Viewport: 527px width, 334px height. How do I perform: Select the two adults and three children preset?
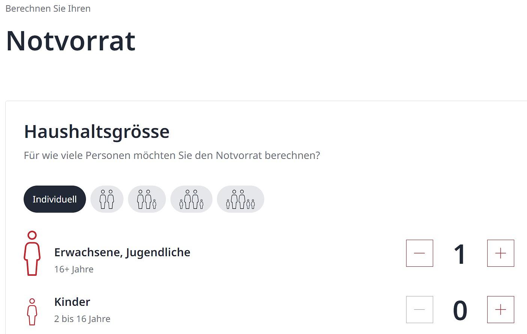coord(241,199)
